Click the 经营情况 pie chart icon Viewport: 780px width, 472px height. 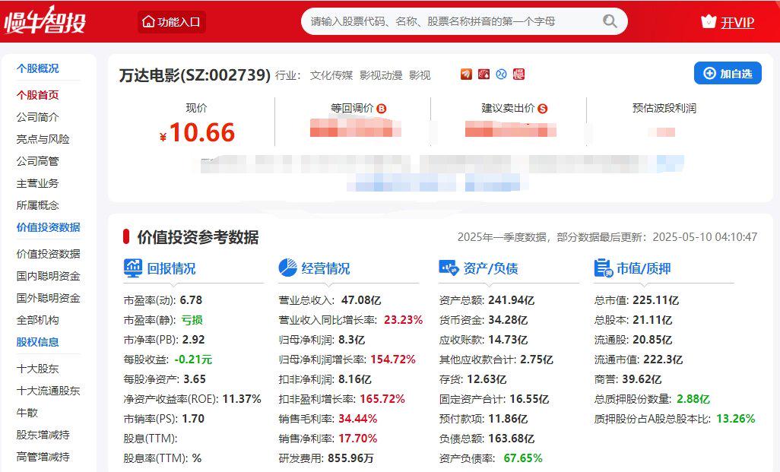click(x=287, y=268)
